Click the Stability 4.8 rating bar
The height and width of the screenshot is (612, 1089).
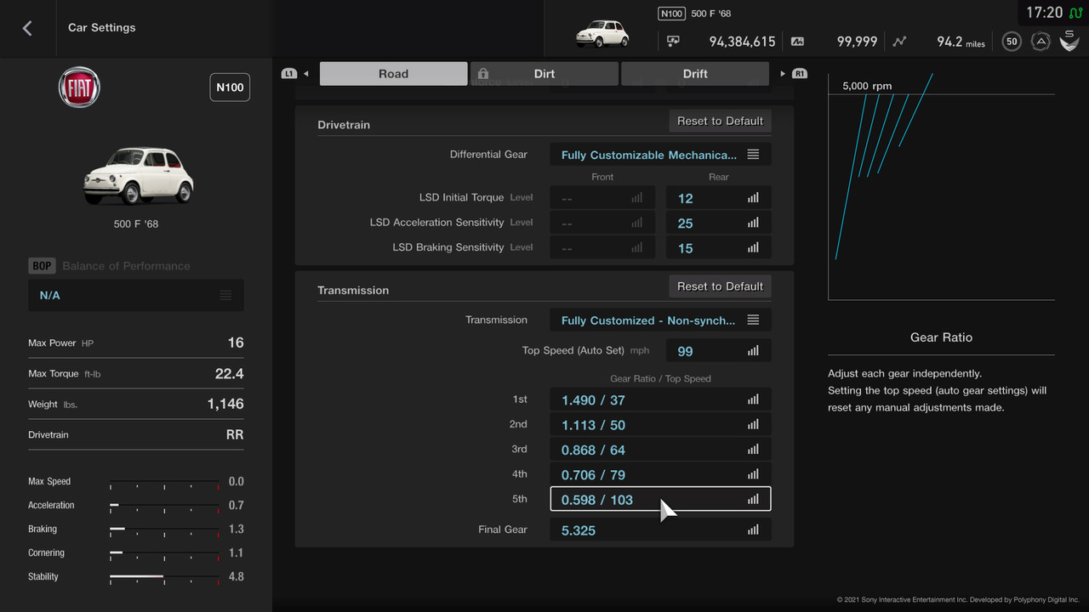coord(164,576)
